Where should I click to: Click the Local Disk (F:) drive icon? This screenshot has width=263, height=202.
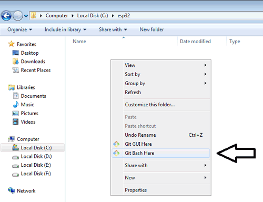point(16,175)
